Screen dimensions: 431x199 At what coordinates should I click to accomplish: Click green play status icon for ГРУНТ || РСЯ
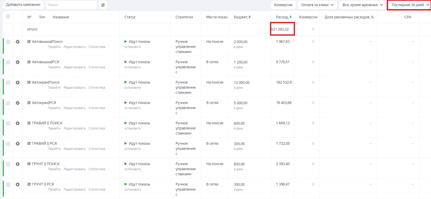point(126,184)
